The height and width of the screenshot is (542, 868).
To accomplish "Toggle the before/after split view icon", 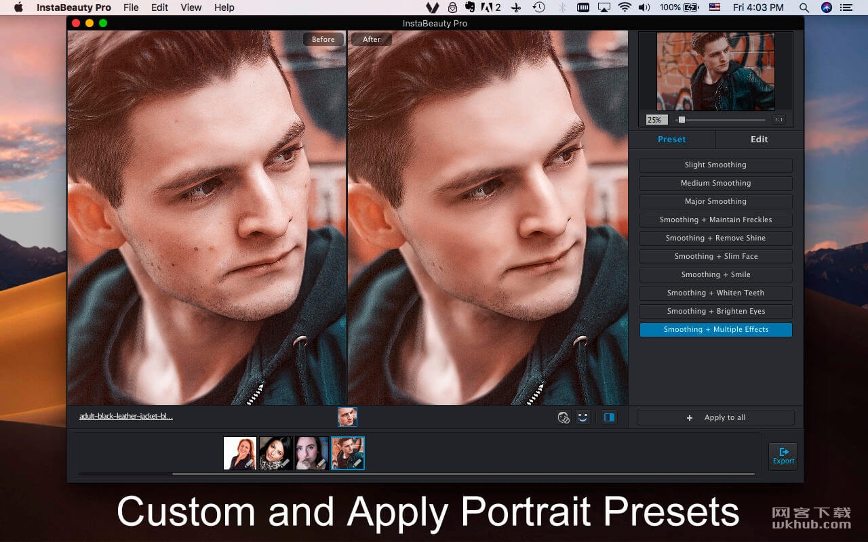I will [x=609, y=417].
